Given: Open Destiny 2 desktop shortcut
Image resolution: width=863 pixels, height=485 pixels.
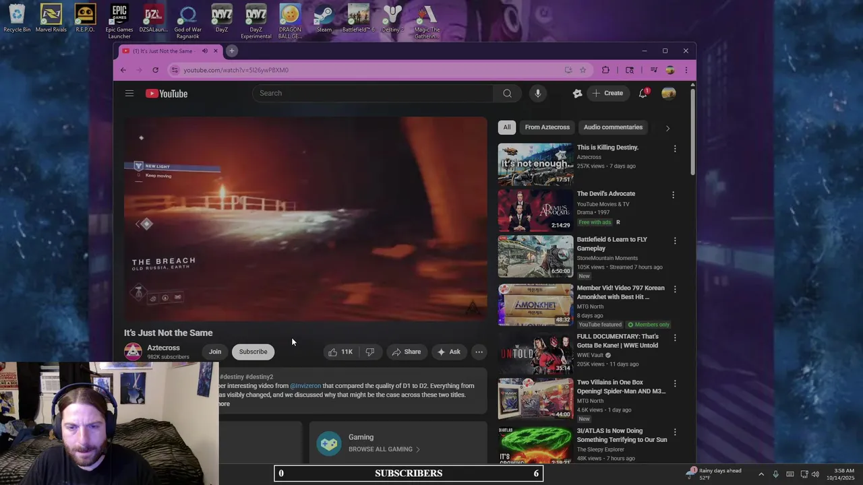Looking at the screenshot, I should (x=392, y=19).
